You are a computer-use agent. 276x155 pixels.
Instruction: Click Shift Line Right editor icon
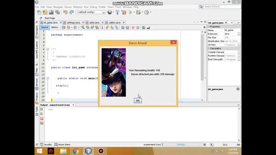[127, 28]
